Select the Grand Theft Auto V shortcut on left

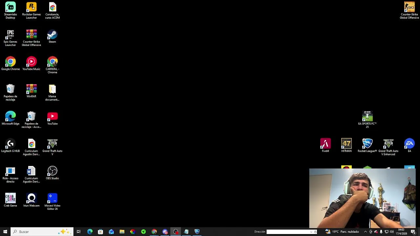tap(52, 147)
